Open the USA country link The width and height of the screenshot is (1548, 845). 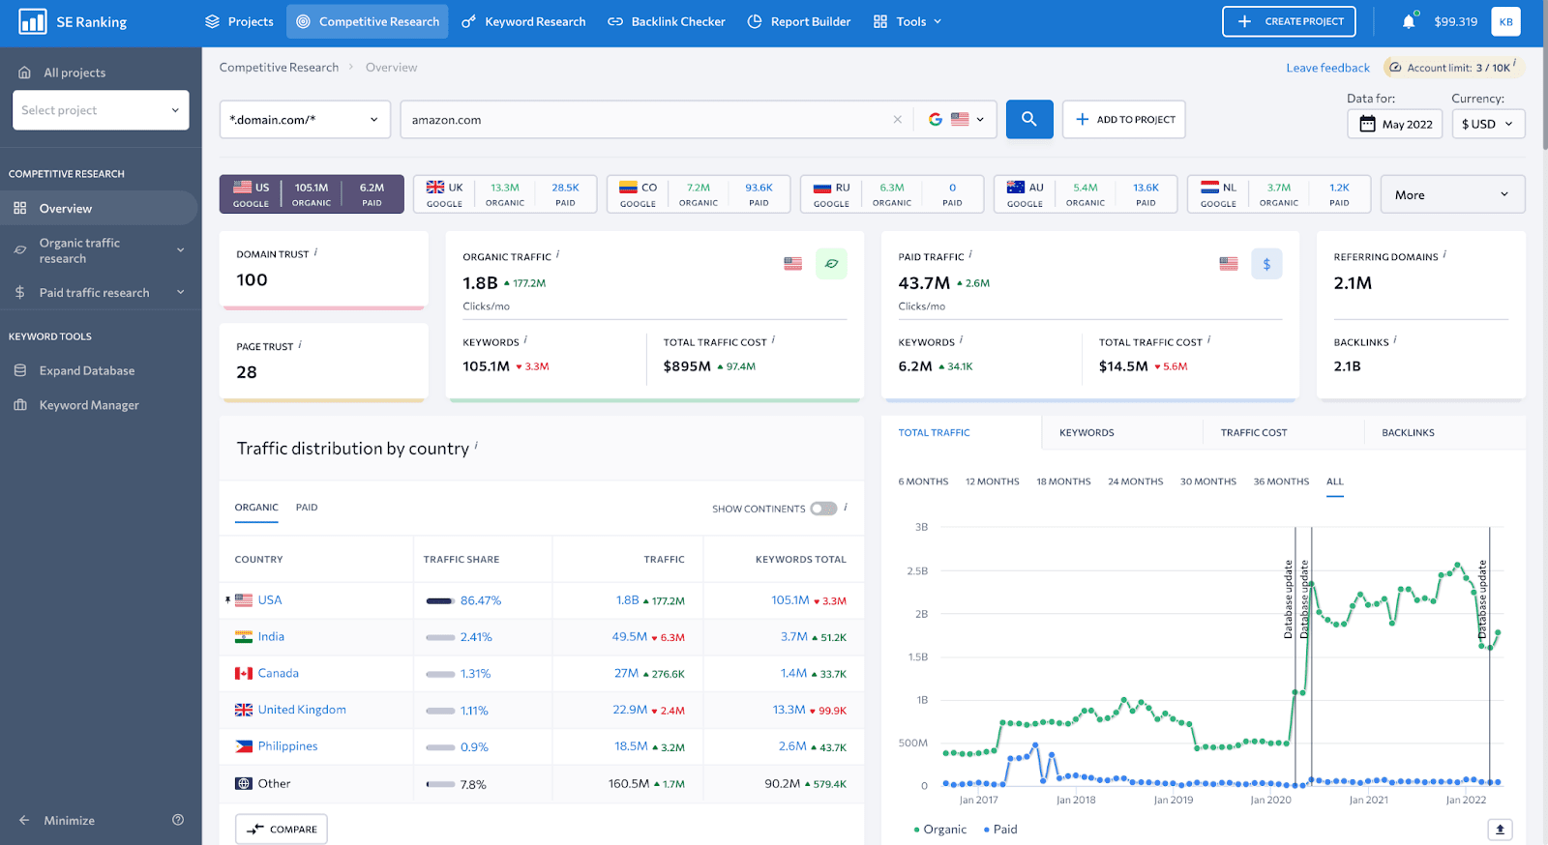tap(270, 600)
